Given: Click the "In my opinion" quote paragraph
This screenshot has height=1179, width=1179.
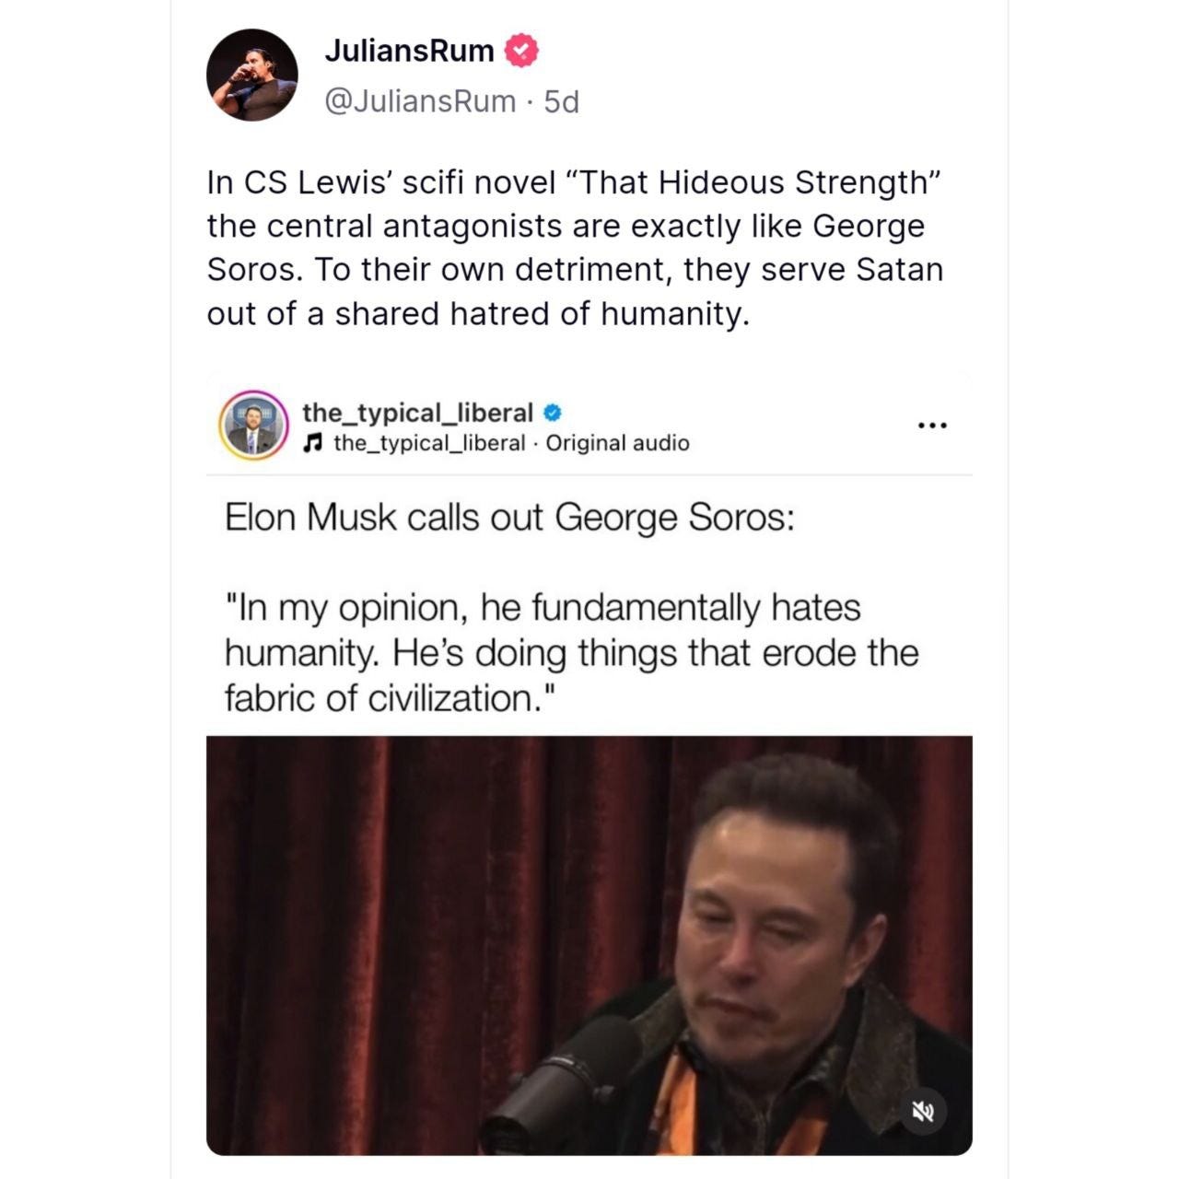Looking at the screenshot, I should [x=571, y=653].
